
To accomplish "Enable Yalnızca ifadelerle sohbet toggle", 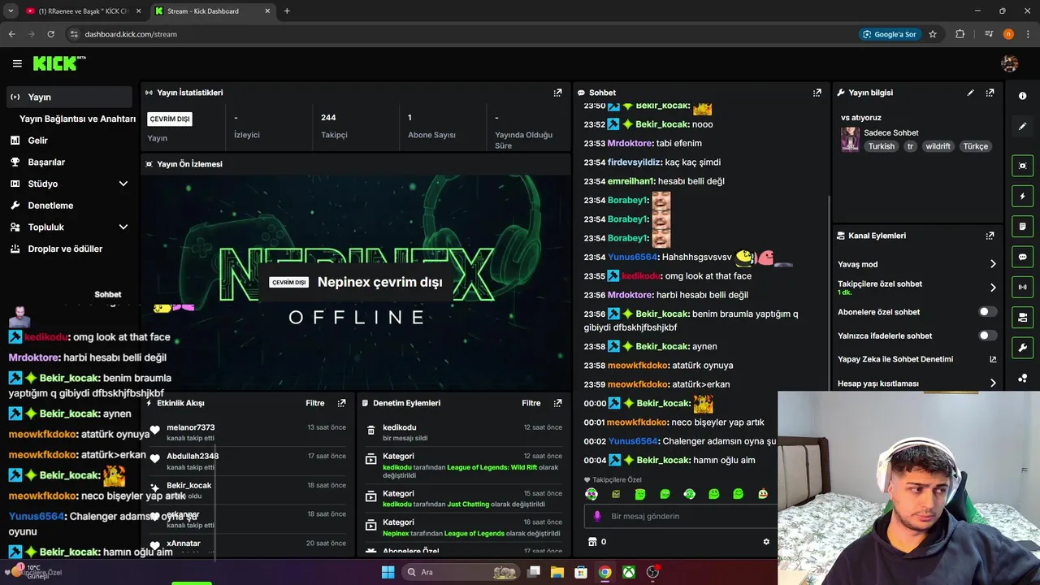I will point(987,336).
